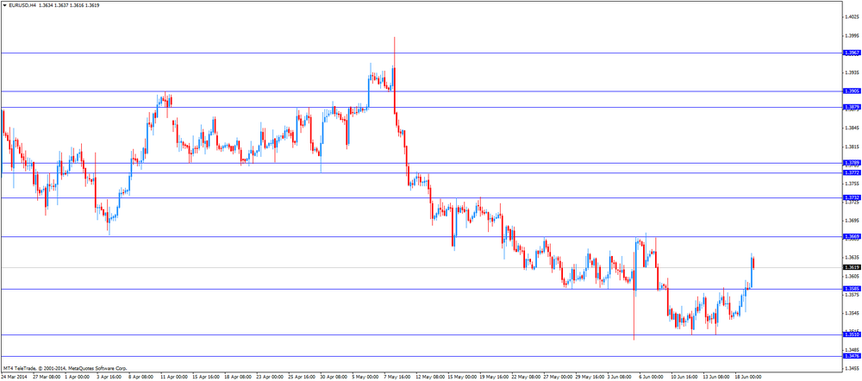This screenshot has height=381, width=862.
Task: Click the 13 Jun 08:00 time label
Action: 715,378
